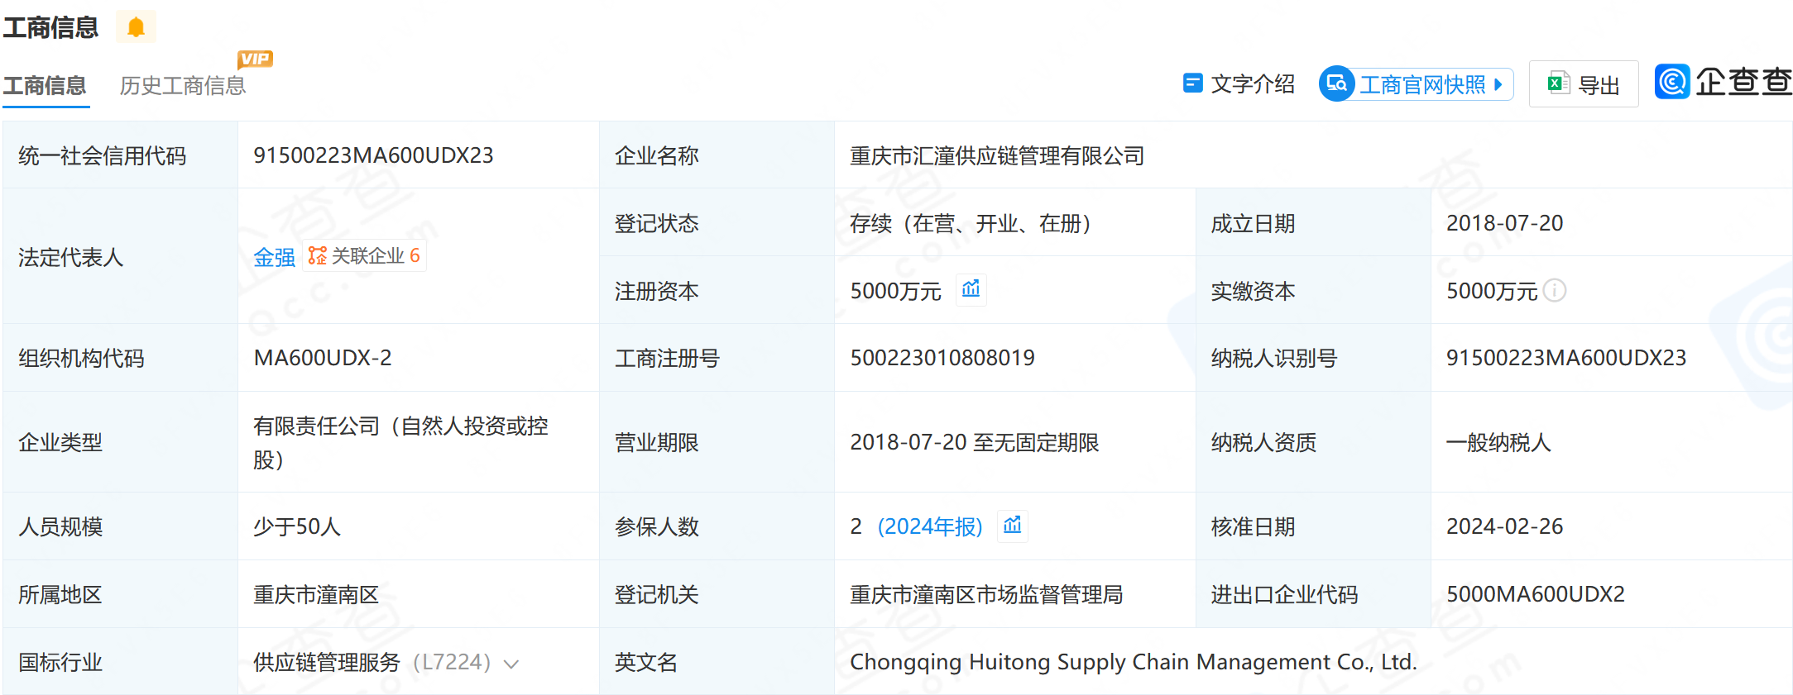Click the info icon beside 实缴资本 5000万元

coord(1555,291)
